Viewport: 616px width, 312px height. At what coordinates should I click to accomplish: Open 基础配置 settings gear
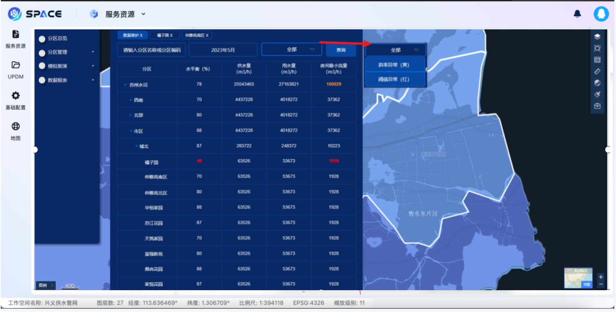click(x=16, y=100)
